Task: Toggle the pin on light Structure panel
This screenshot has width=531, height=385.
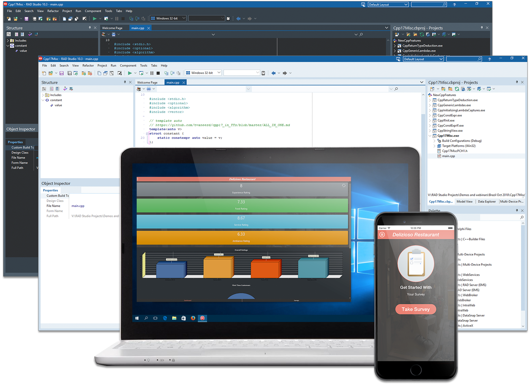Action: (125, 82)
